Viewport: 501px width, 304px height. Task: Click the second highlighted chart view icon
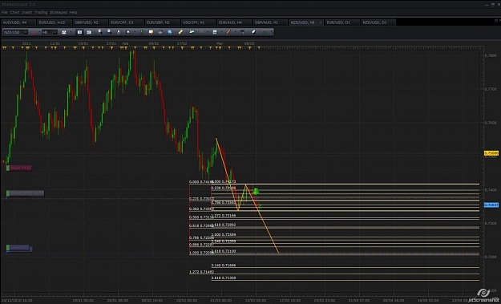(x=89, y=32)
